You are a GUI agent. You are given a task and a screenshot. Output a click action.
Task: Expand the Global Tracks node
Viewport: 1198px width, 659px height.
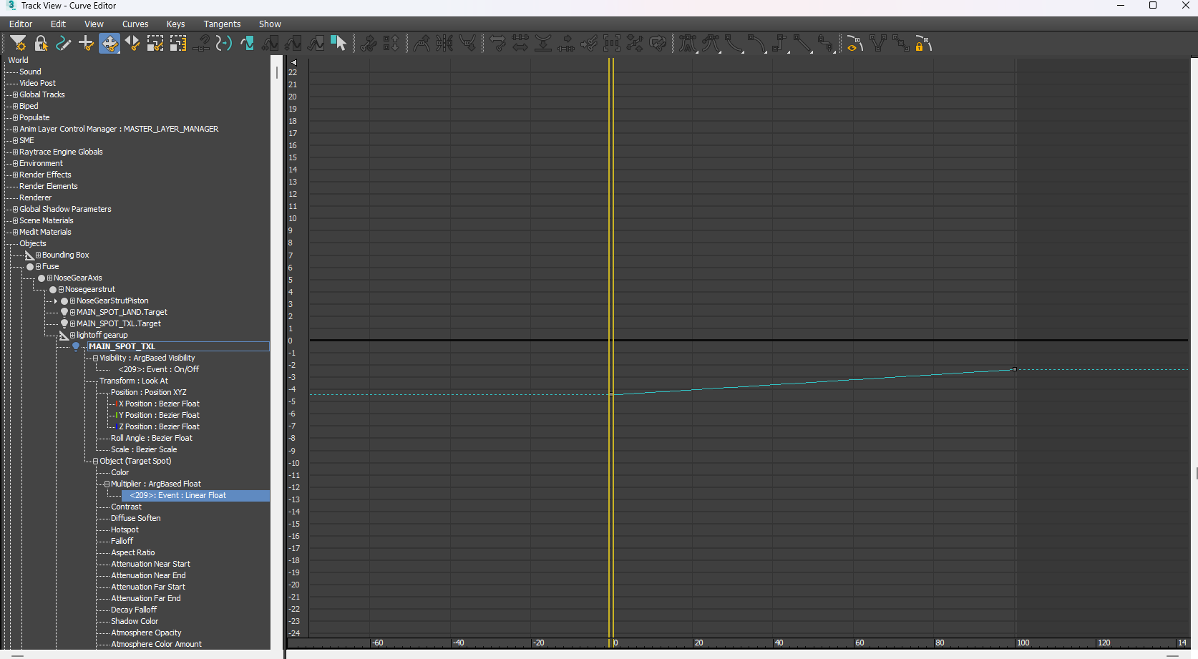tap(16, 94)
